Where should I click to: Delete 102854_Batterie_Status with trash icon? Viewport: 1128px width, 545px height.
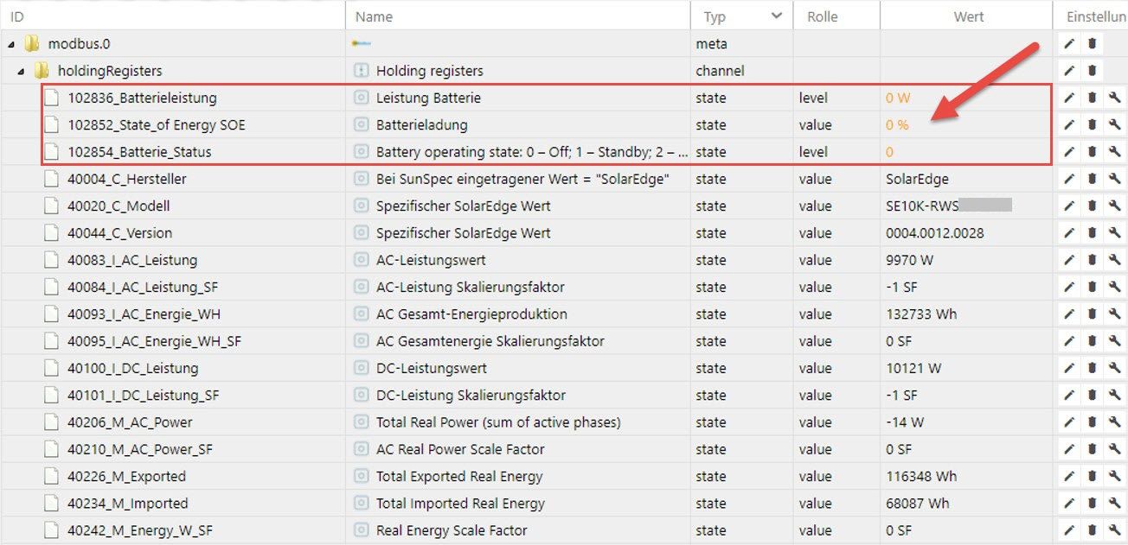1092,152
